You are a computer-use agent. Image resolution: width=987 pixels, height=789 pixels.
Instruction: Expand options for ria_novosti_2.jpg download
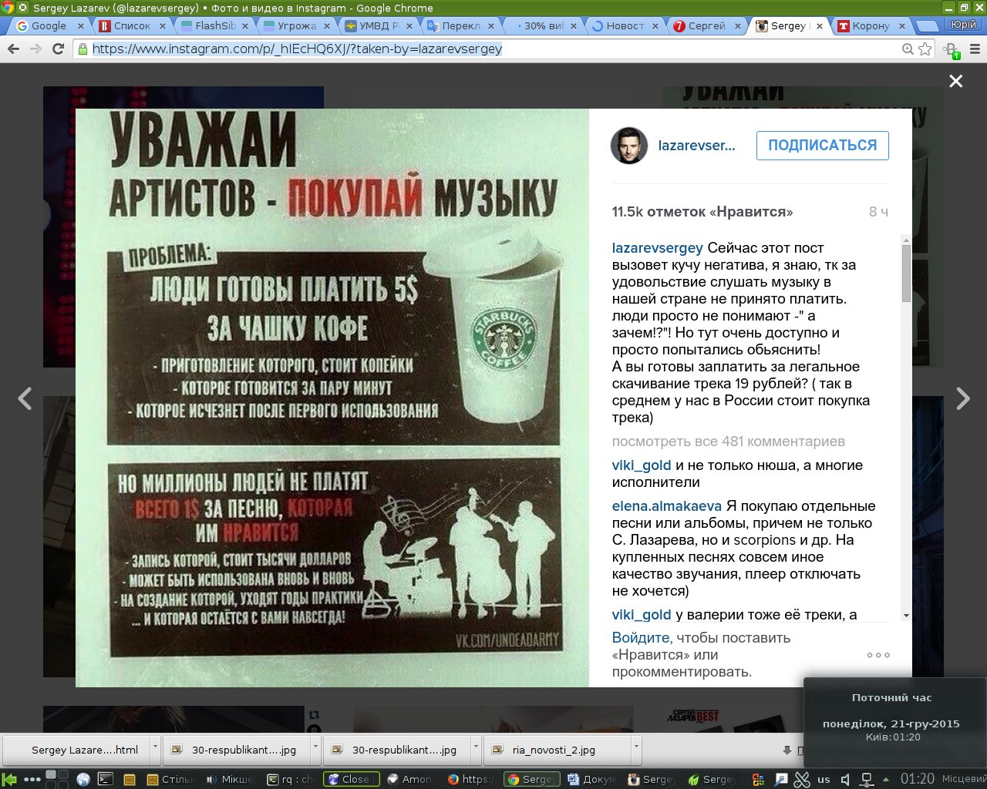tap(636, 748)
